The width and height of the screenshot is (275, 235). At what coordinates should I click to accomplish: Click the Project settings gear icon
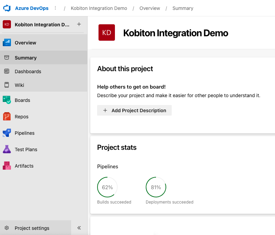click(6, 228)
